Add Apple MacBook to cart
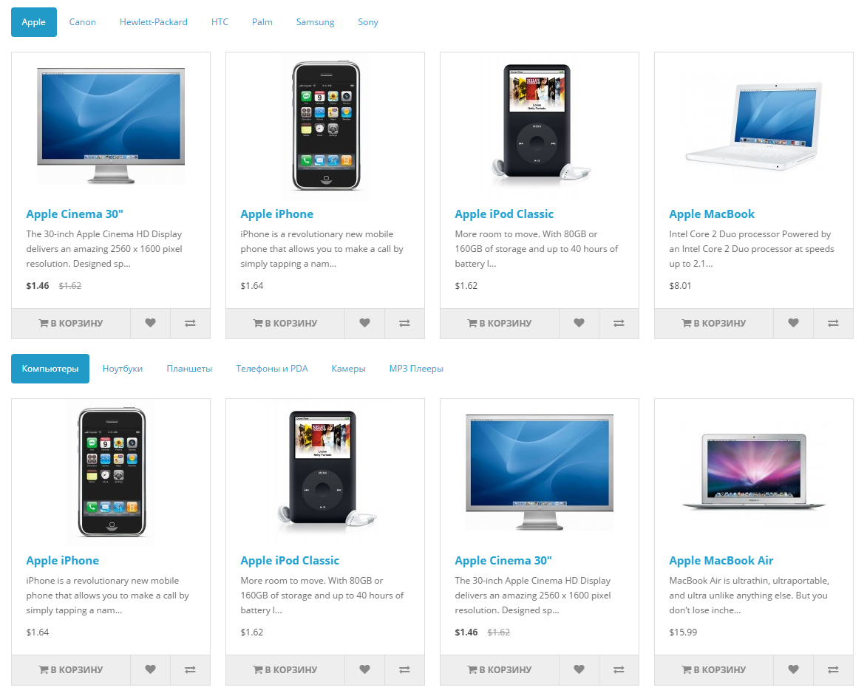Viewport: 867px width, 696px height. pyautogui.click(x=714, y=324)
